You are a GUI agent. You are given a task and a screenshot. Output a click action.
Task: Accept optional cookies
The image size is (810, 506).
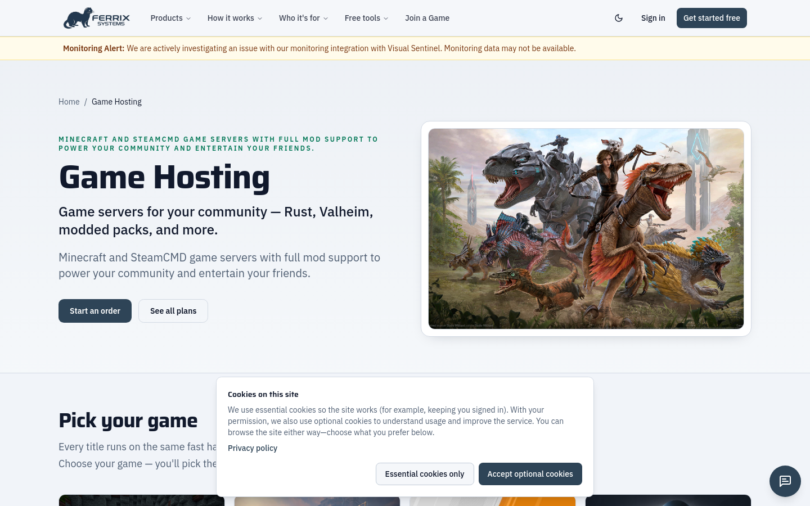530,474
